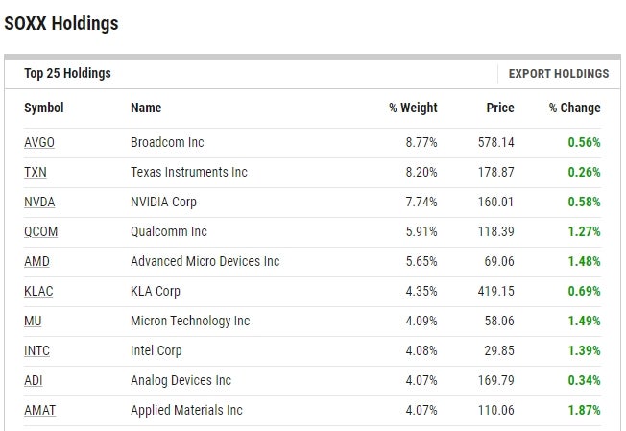The height and width of the screenshot is (431, 626).
Task: Sort by the Price column header
Action: click(x=499, y=108)
